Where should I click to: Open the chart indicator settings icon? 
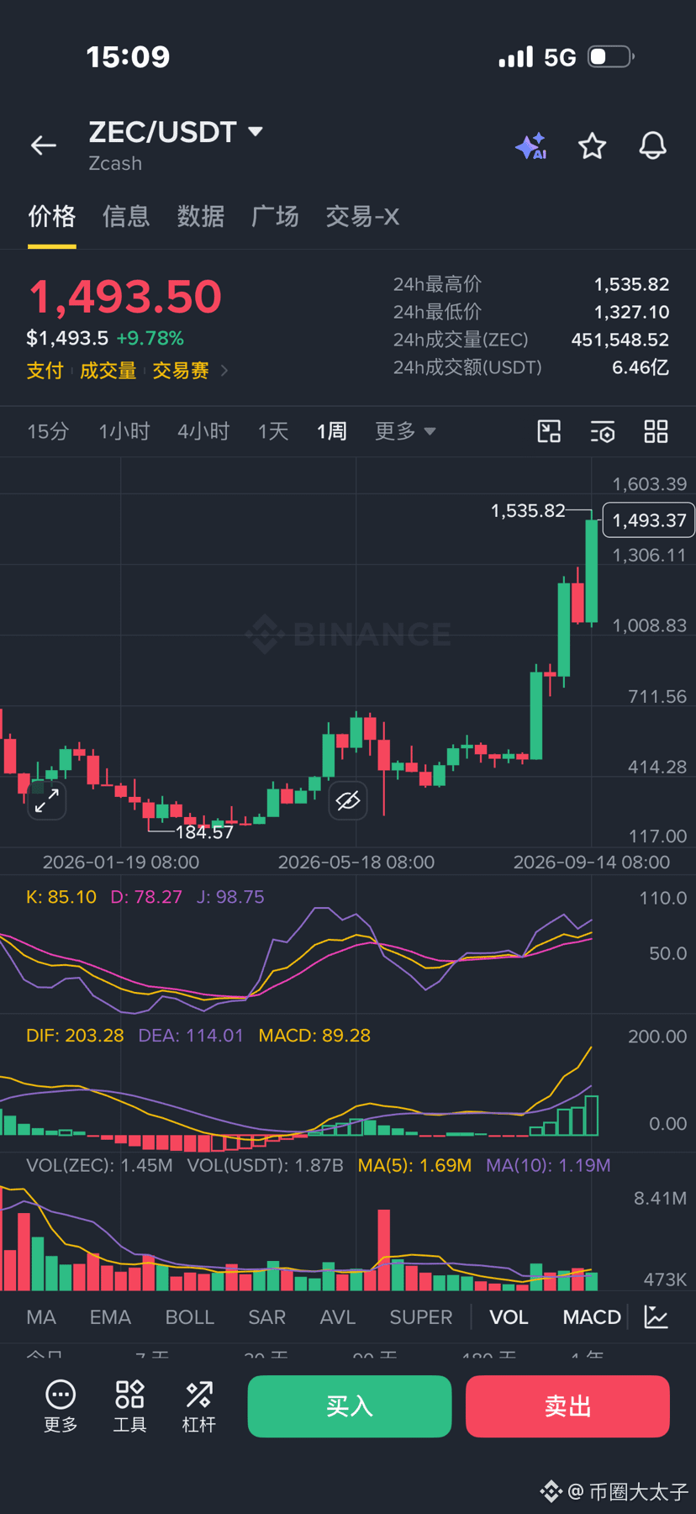coord(603,431)
